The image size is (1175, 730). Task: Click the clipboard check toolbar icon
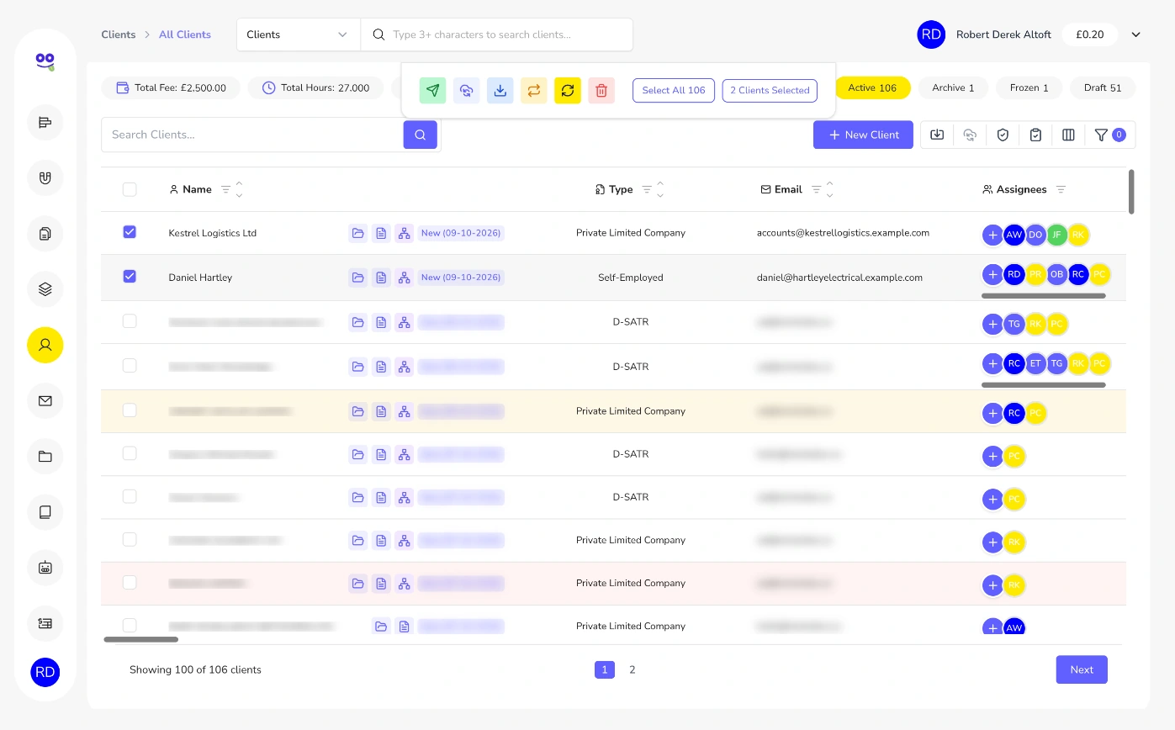(x=1035, y=135)
